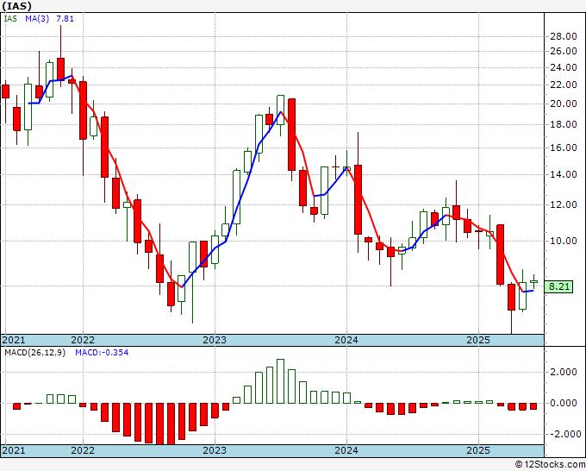Click 2023 on the price chart timeline
The image size is (586, 471).
[x=215, y=340]
